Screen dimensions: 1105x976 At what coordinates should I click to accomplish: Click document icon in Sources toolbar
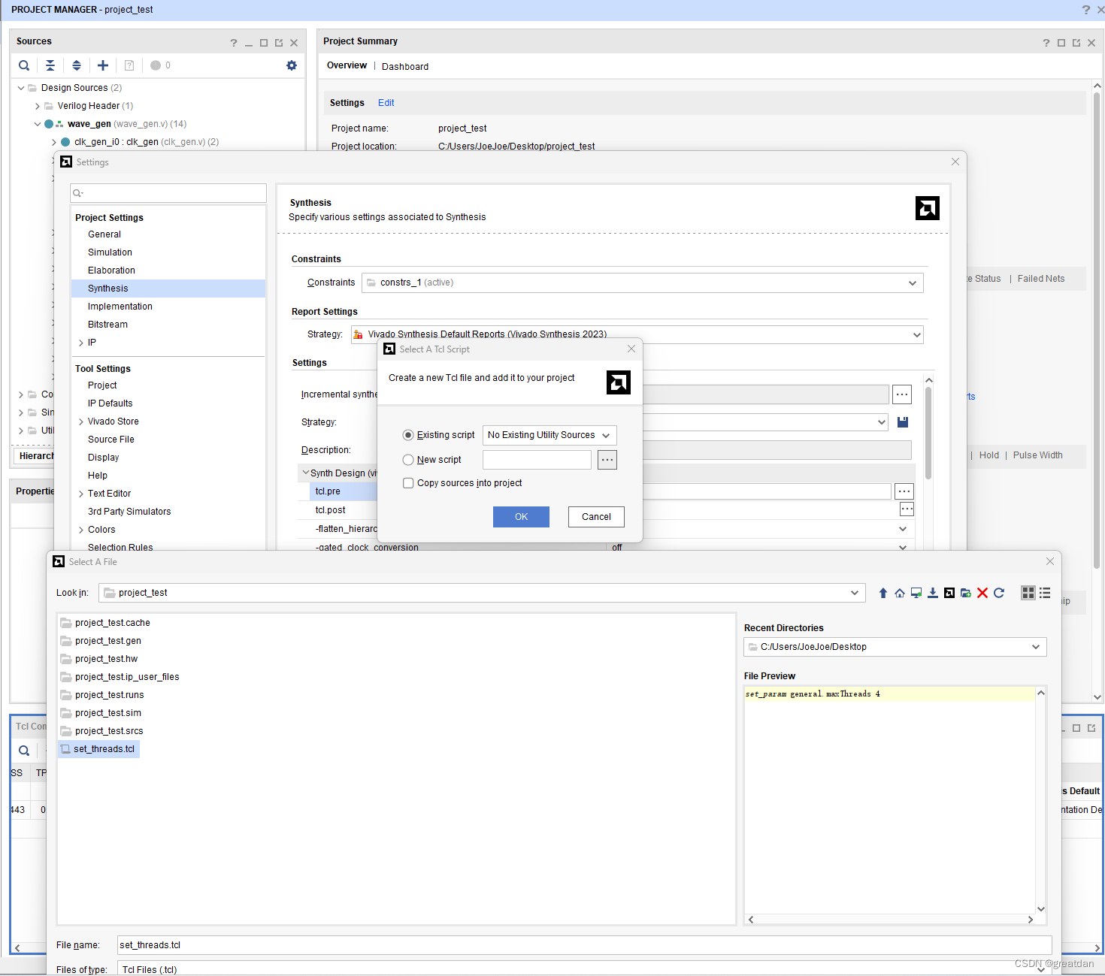(129, 65)
